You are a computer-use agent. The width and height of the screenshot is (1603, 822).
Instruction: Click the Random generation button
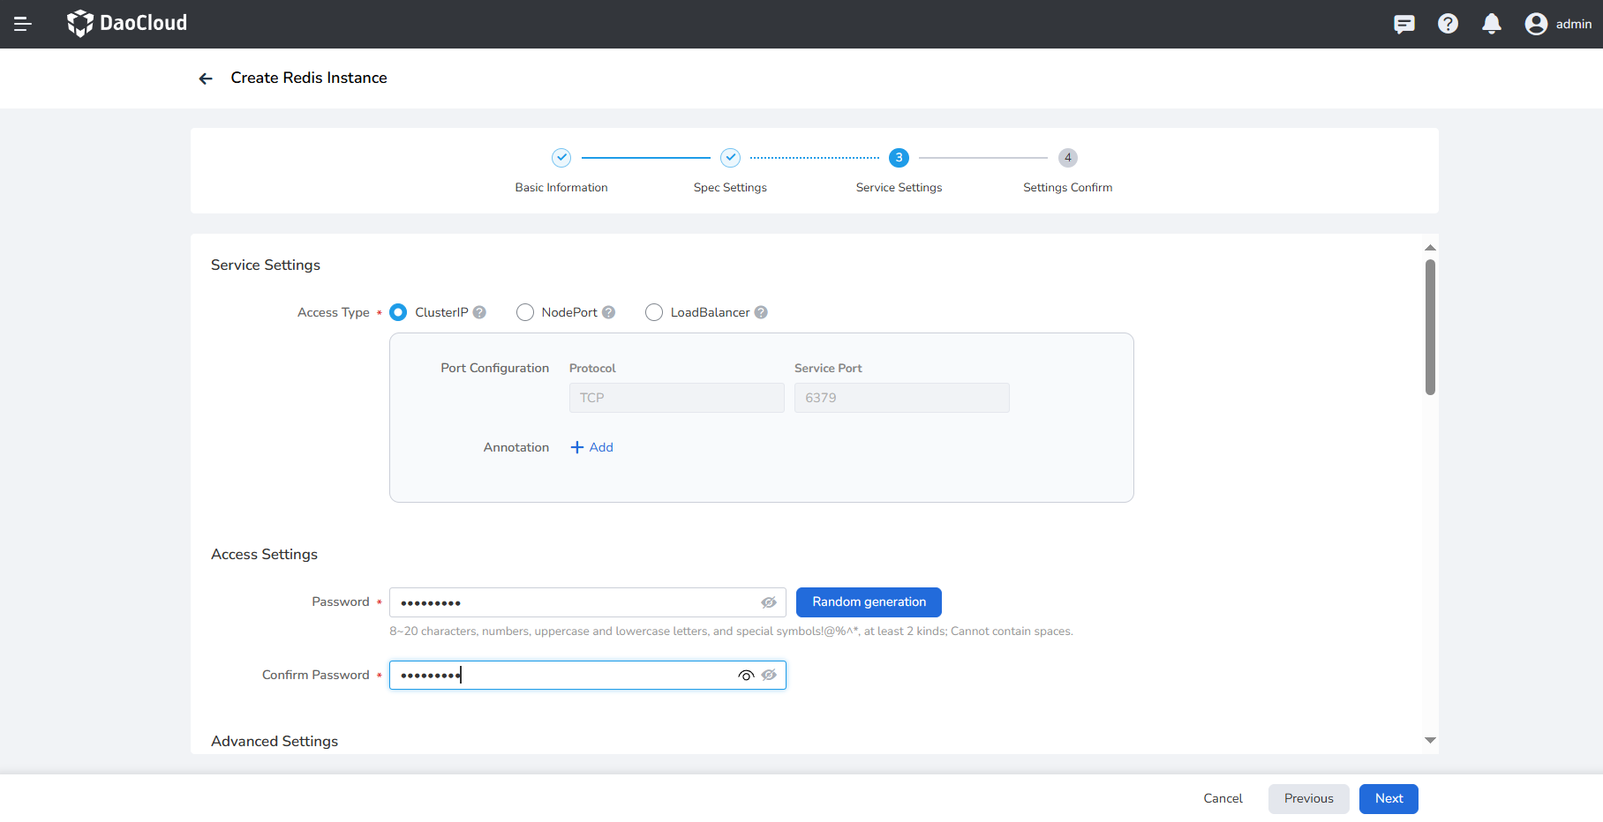[x=869, y=602]
